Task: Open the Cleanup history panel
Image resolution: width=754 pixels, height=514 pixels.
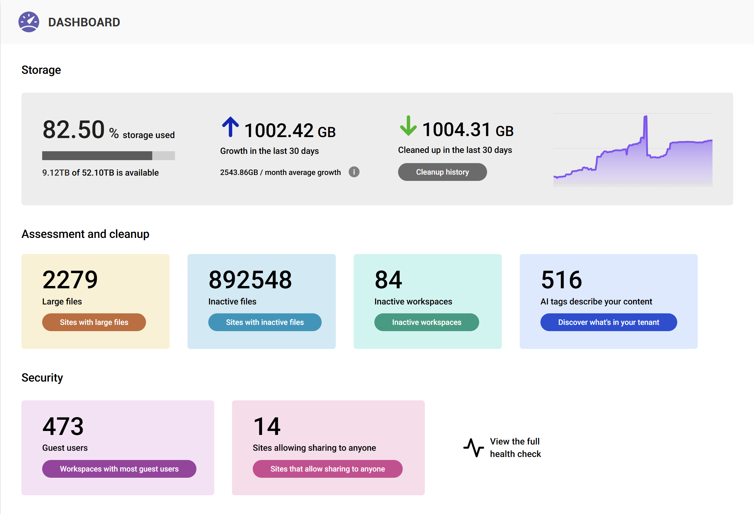Action: [x=442, y=172]
